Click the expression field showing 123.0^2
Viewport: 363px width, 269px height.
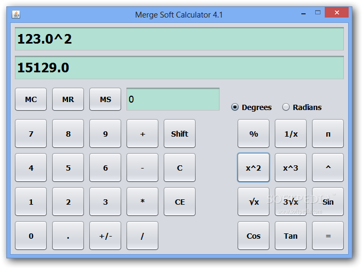[x=180, y=39]
